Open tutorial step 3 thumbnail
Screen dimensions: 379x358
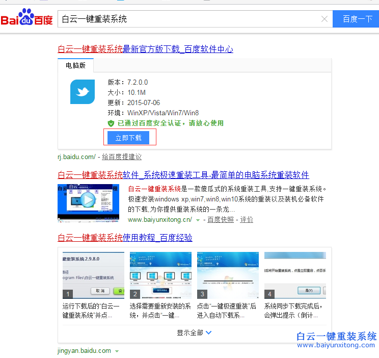click(228, 275)
